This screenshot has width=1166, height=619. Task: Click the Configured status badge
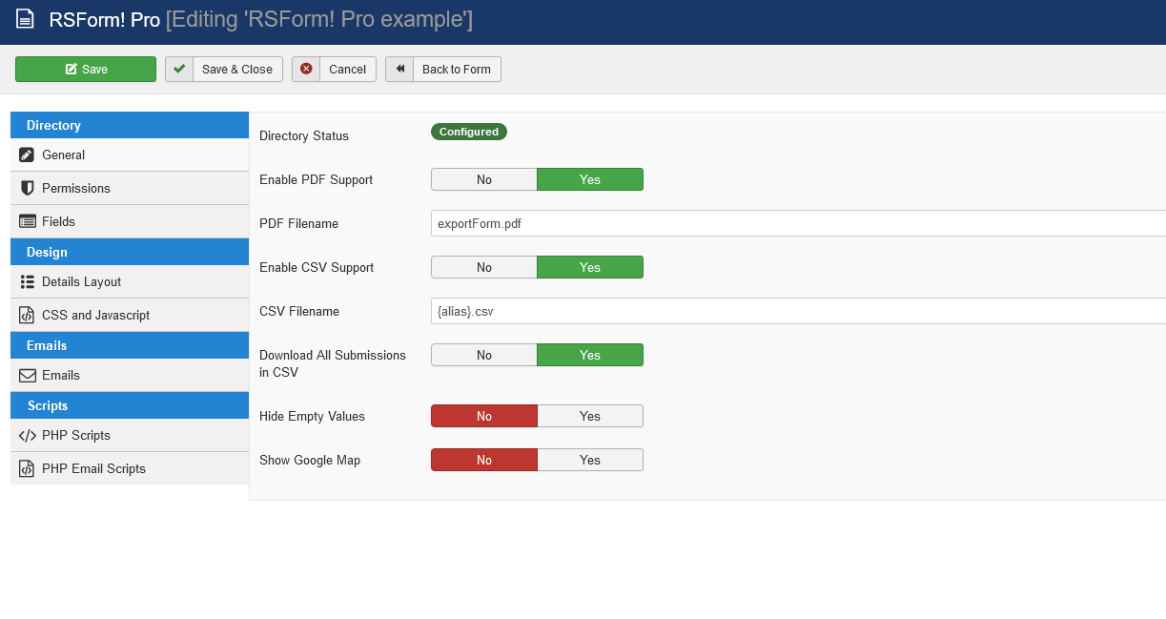coord(469,132)
